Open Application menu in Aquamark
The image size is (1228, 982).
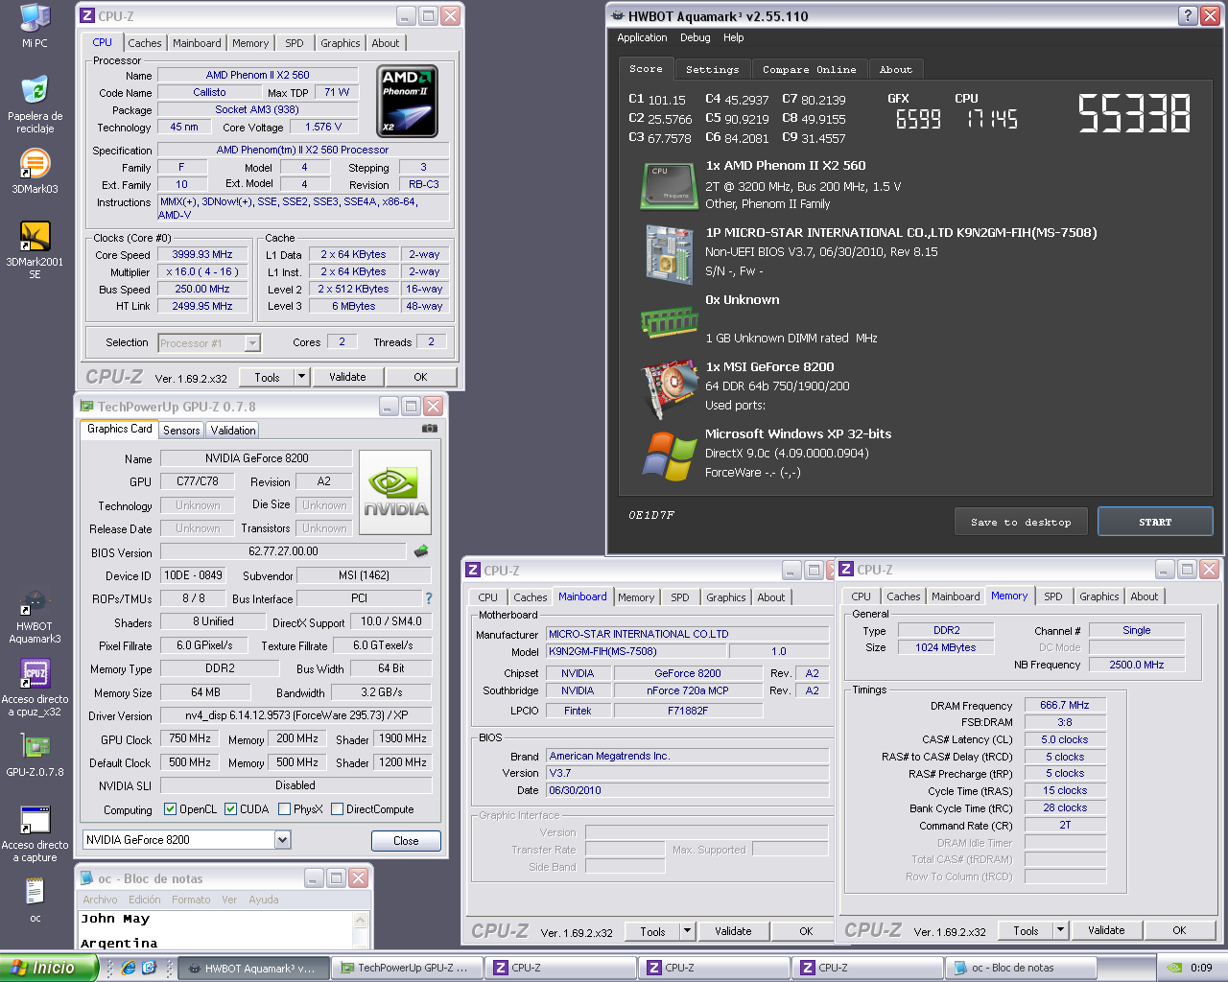point(642,37)
